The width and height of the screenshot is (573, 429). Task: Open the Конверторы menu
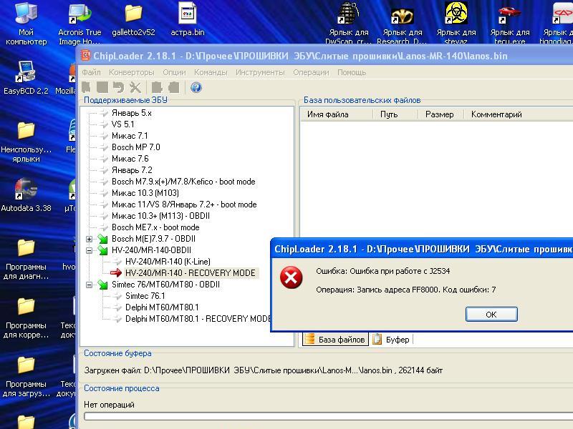(x=131, y=72)
